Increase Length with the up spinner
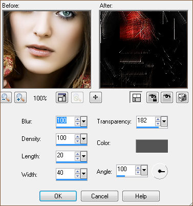The height and width of the screenshot is (206, 193). 78,154
